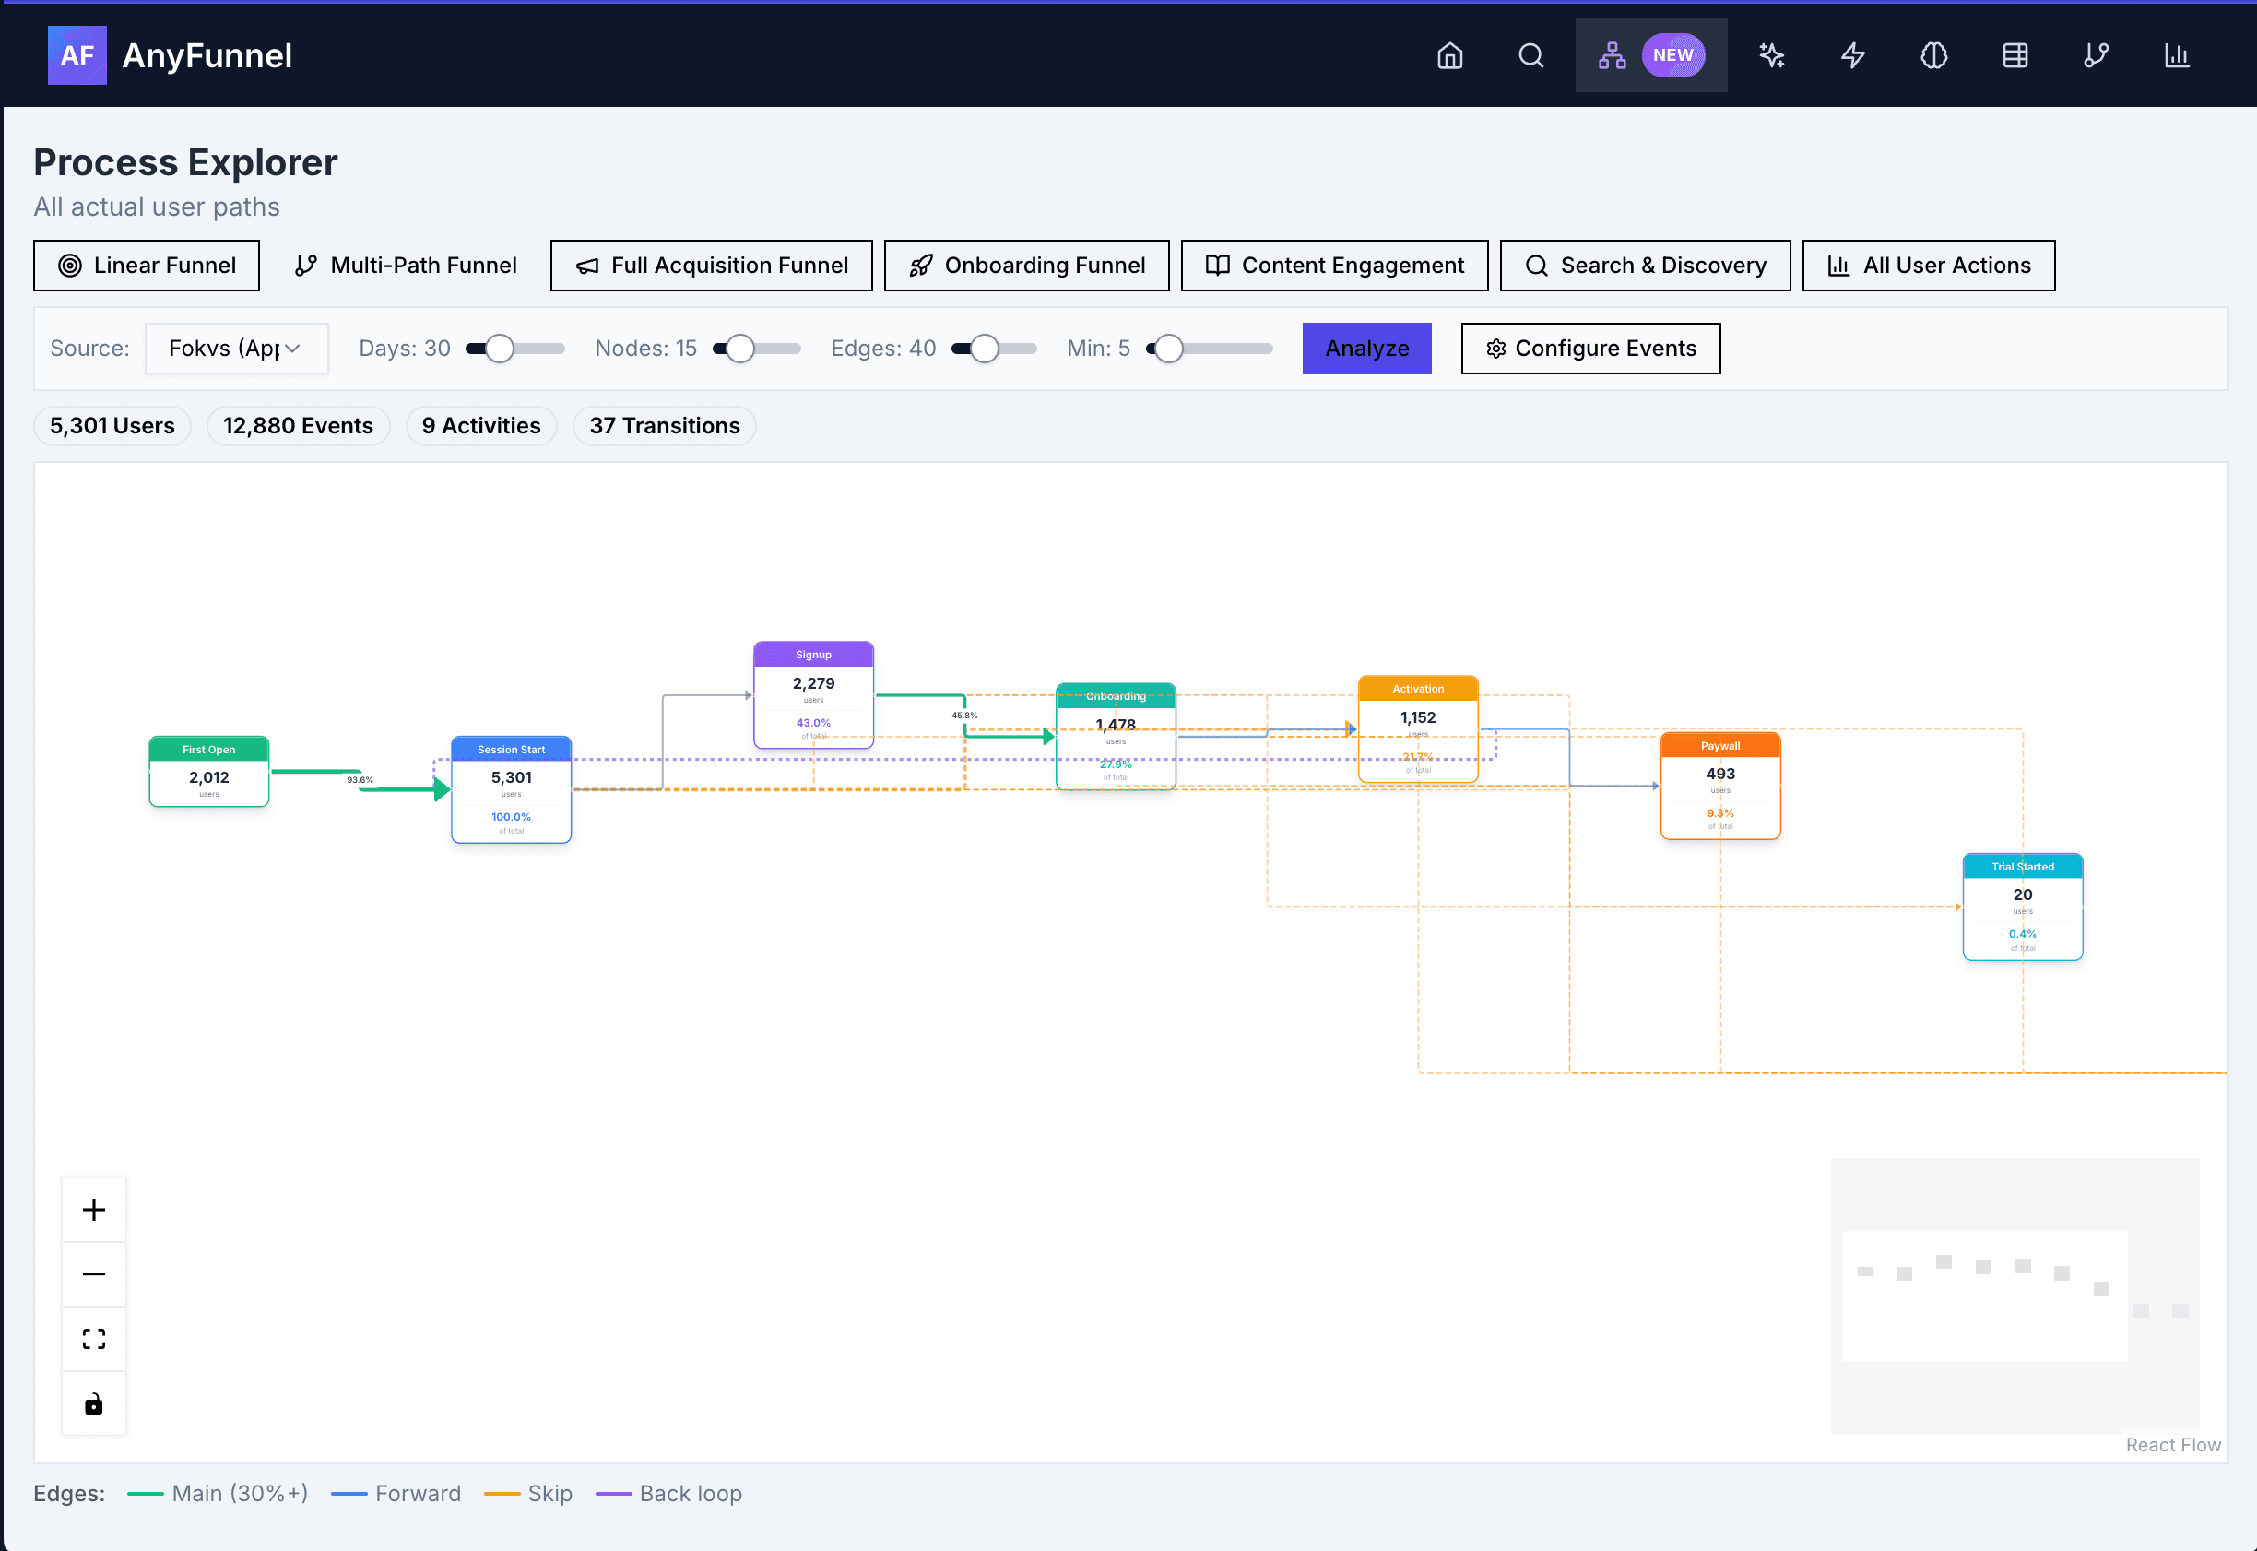The image size is (2257, 1551).
Task: Open the bar chart analytics icon
Action: (2177, 55)
